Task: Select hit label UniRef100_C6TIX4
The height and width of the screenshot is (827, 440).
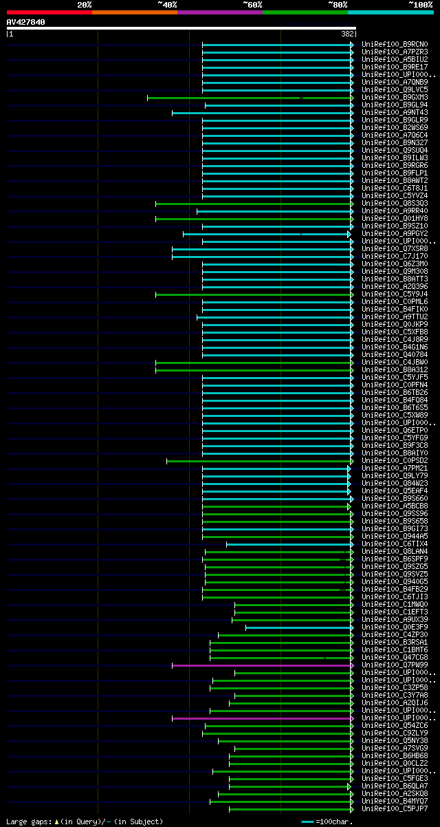Action: point(395,544)
